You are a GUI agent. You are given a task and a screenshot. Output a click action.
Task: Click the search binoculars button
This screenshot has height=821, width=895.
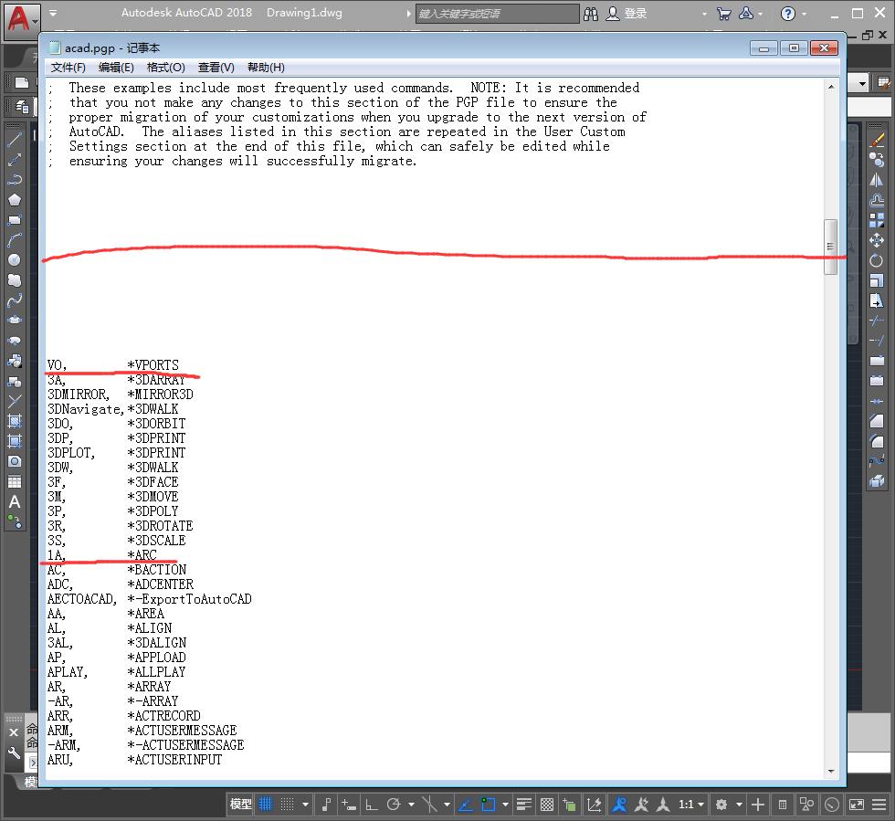591,14
